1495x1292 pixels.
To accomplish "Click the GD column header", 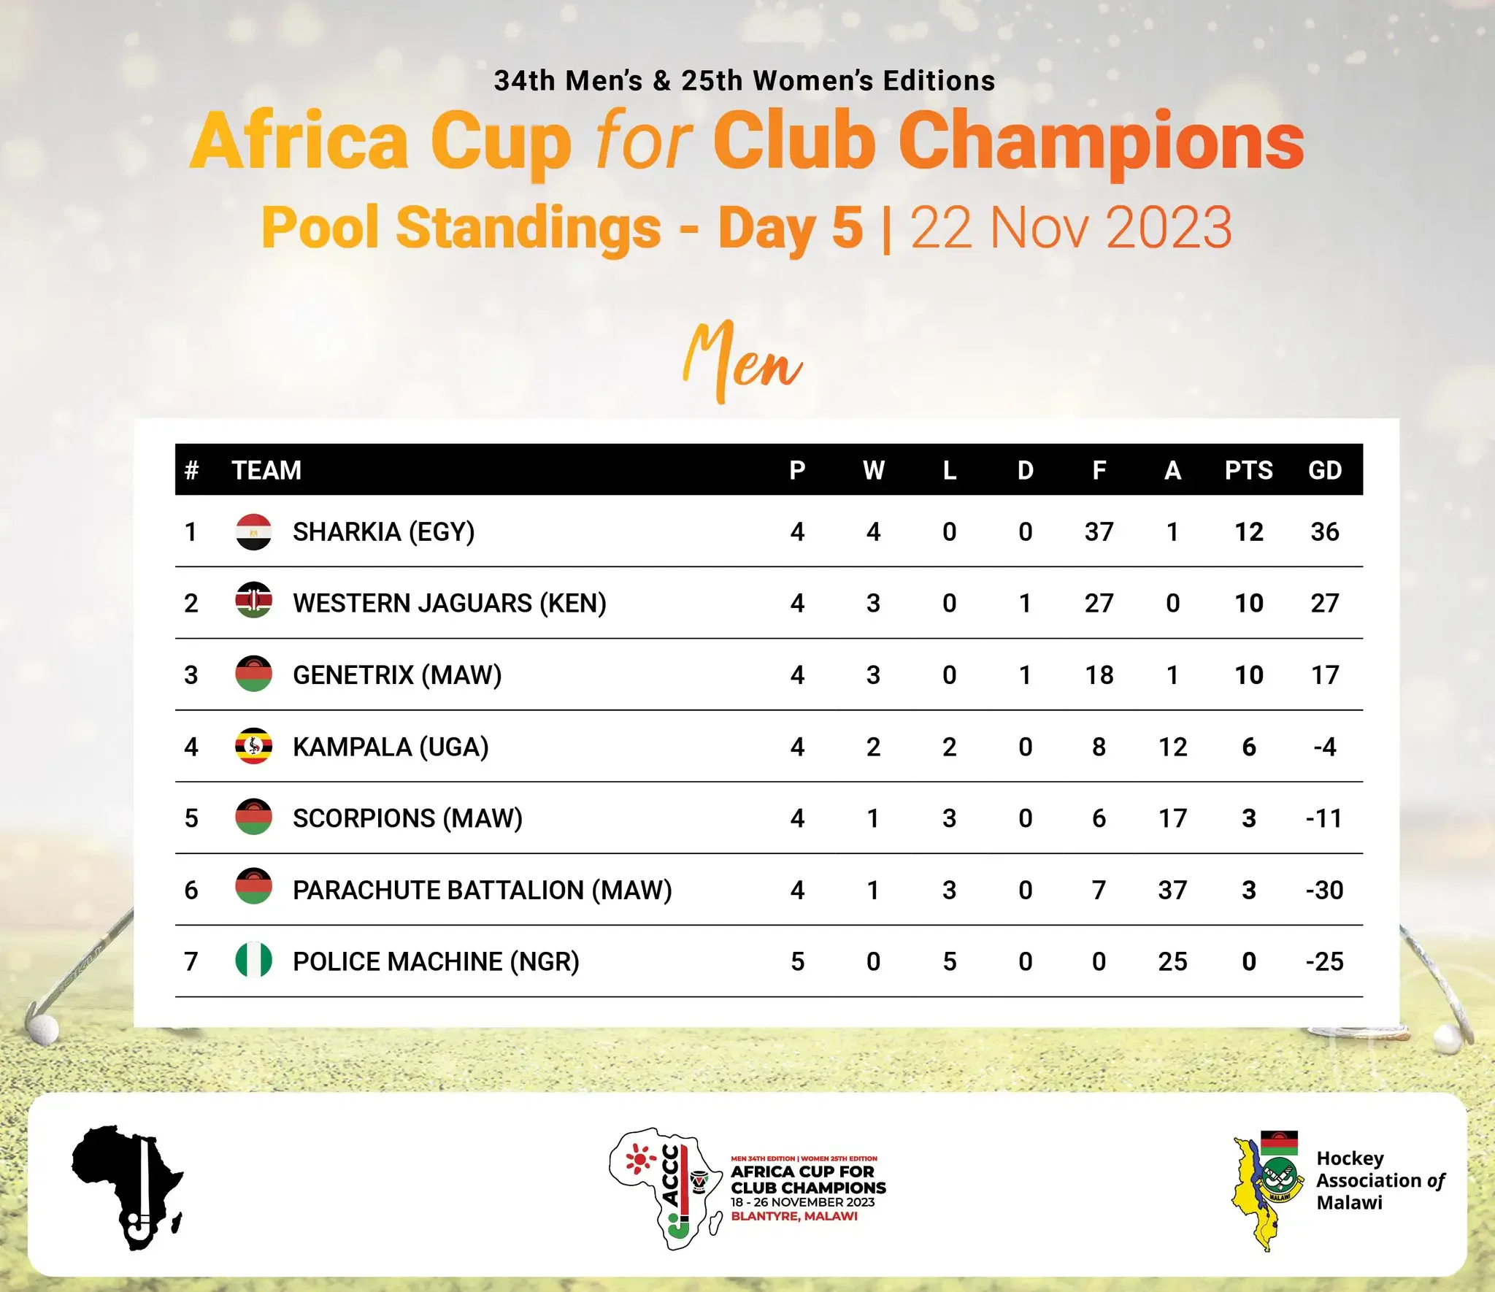I will pos(1324,470).
